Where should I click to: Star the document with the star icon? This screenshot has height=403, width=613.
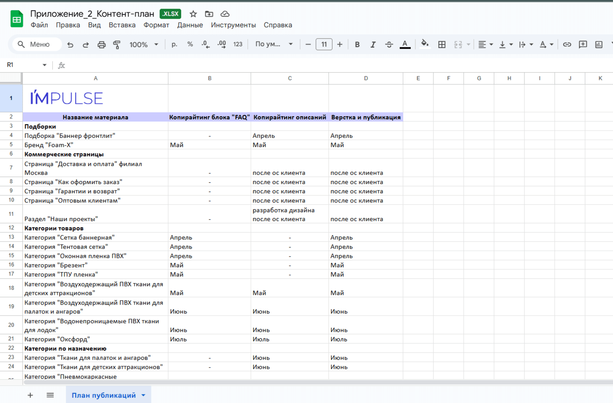click(193, 14)
